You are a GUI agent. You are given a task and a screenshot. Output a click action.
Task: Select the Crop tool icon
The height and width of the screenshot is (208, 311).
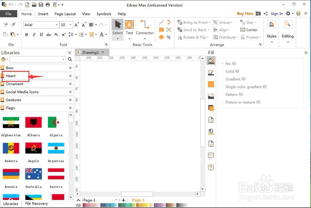[x=169, y=37]
